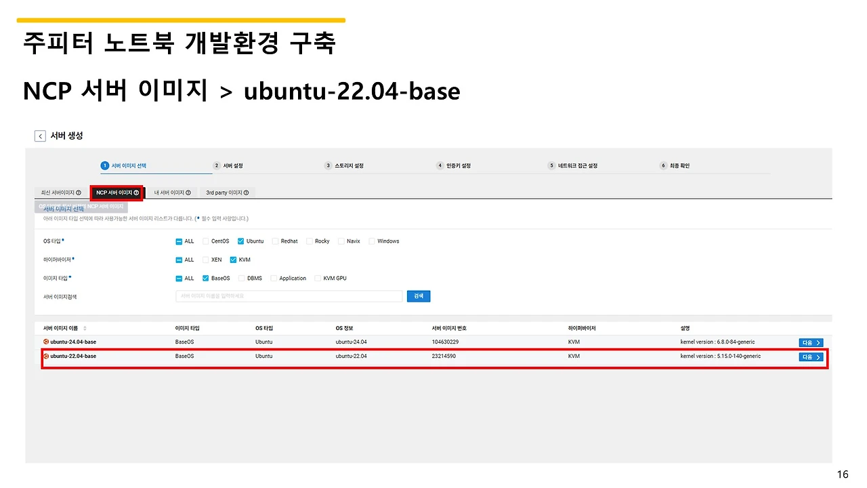867x488 pixels.
Task: Click kernel version 5.15.0-140-generic description
Action: click(x=721, y=356)
